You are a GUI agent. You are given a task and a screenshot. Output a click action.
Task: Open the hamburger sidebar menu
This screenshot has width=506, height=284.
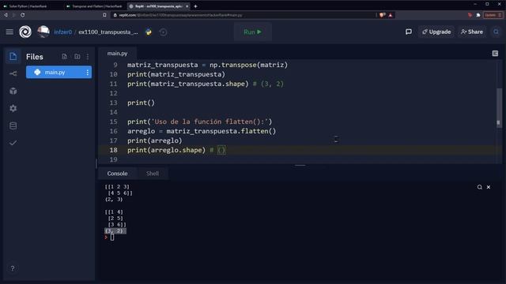coord(9,32)
